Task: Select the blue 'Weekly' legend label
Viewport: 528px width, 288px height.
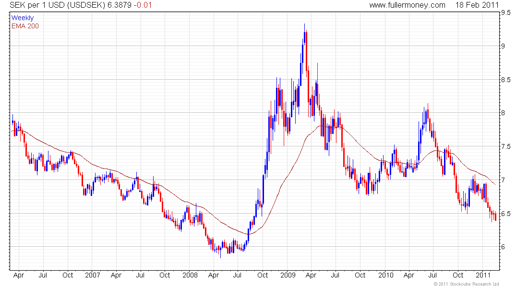Action: (x=23, y=18)
